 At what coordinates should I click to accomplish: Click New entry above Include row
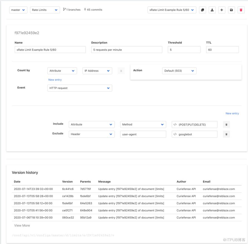coord(232,113)
